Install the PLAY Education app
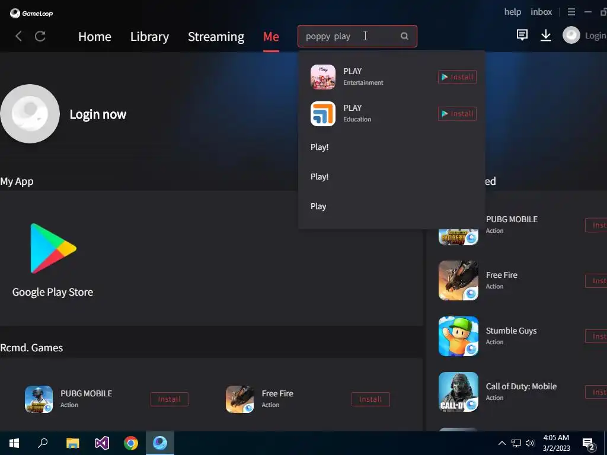The image size is (607, 455). 457,114
